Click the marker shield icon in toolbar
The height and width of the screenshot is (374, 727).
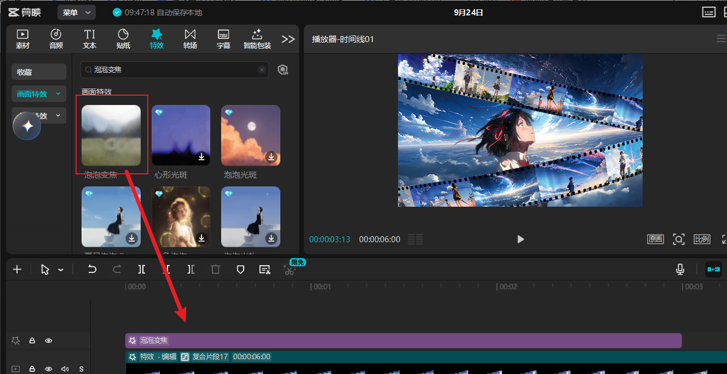click(x=240, y=269)
